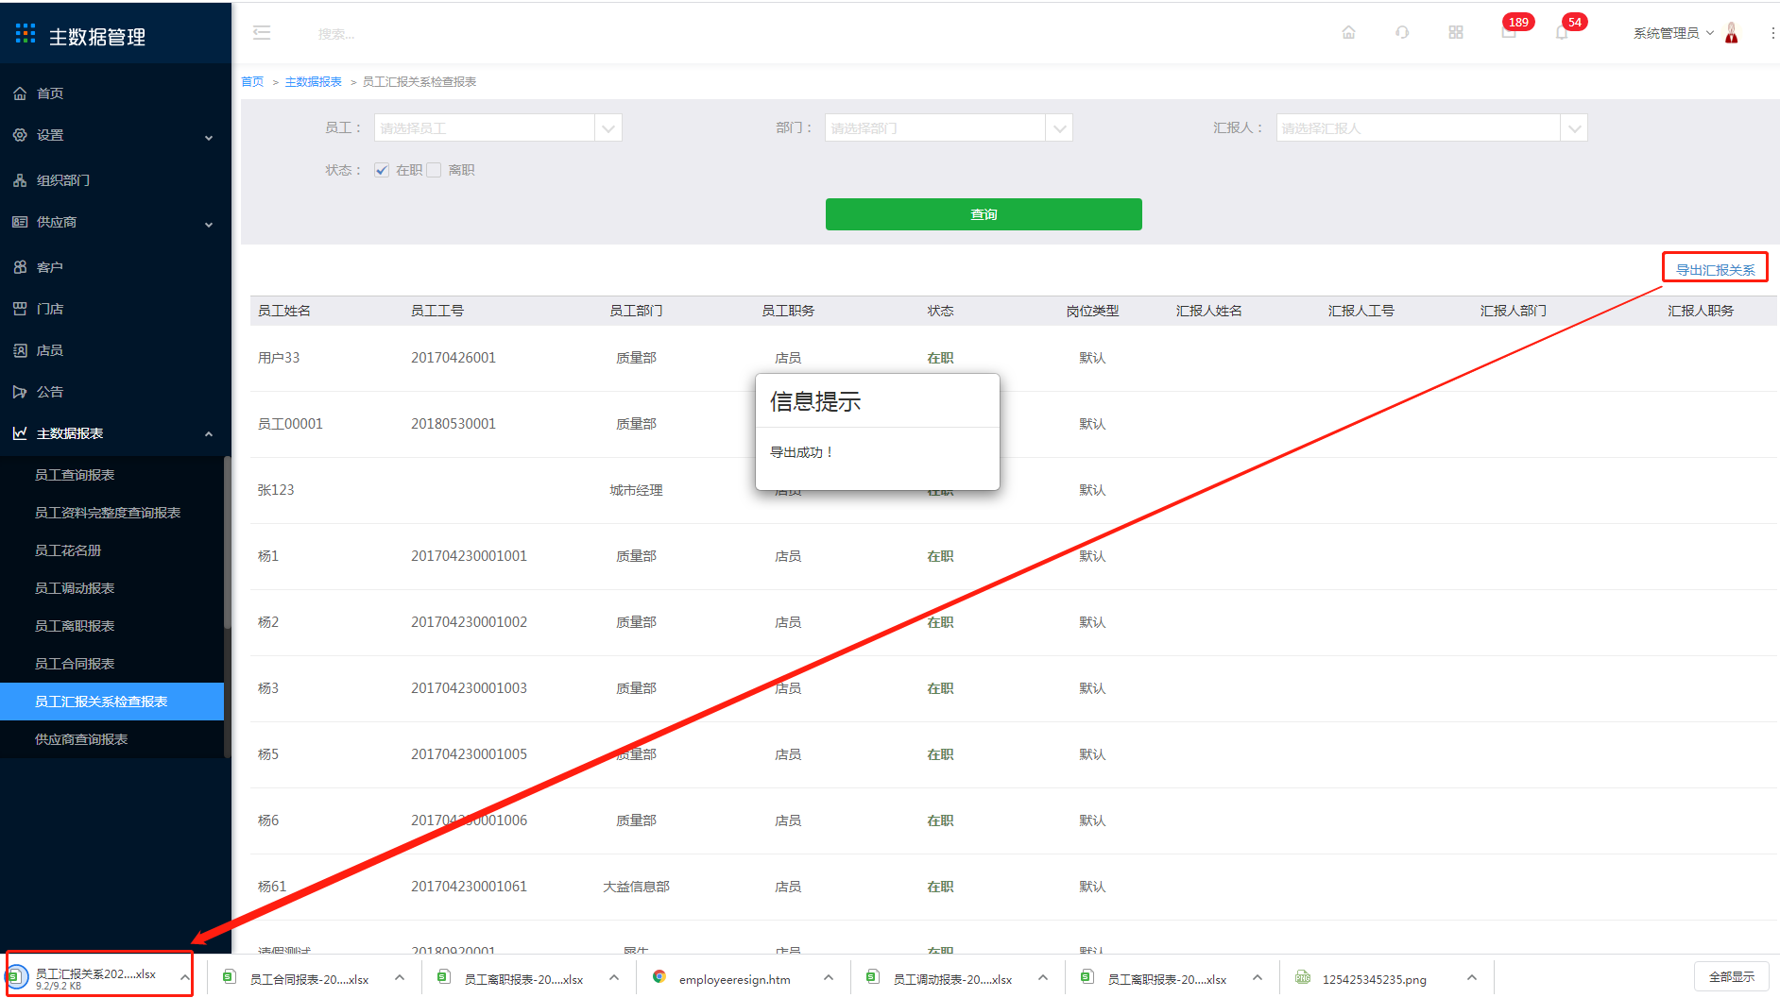Click the 主数据报表 chart icon in sidebar

pos(20,433)
